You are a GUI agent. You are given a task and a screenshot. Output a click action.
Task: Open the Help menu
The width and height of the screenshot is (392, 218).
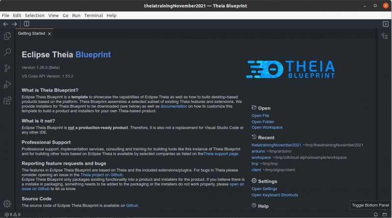[x=111, y=16]
